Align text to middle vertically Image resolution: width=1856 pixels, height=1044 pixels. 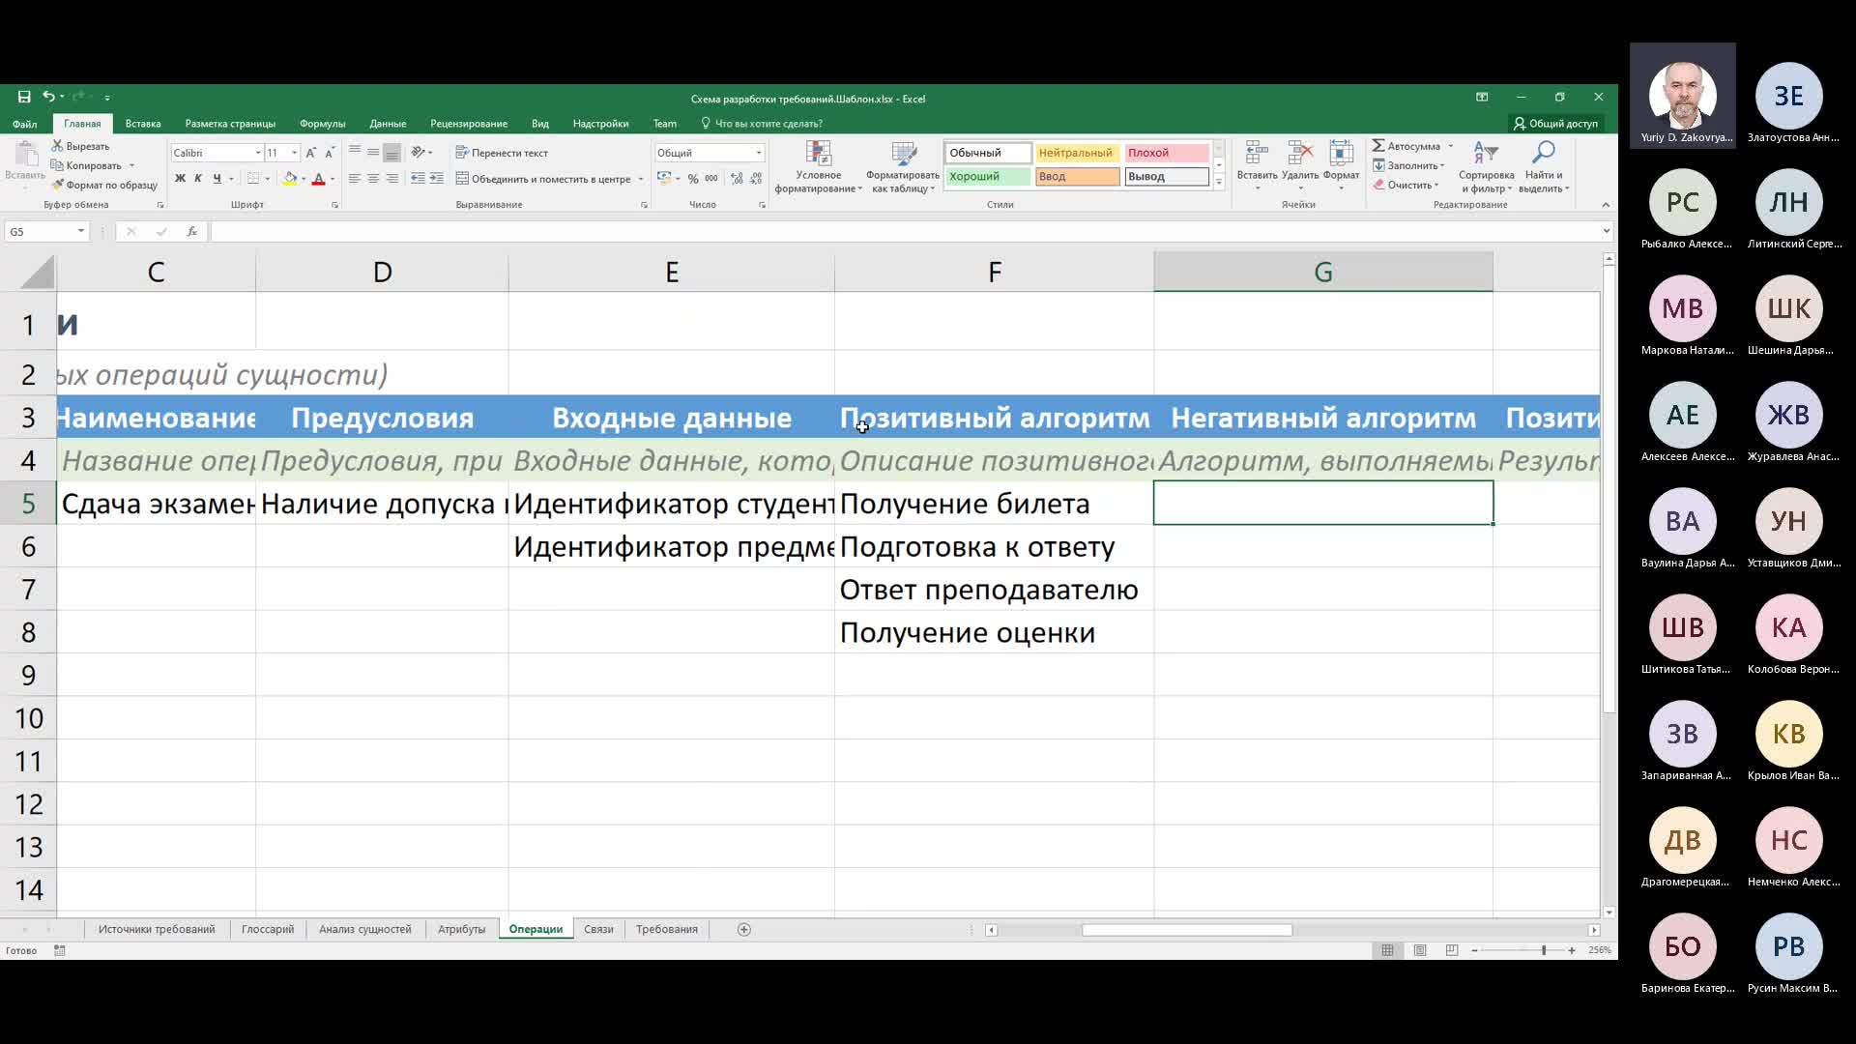373,153
